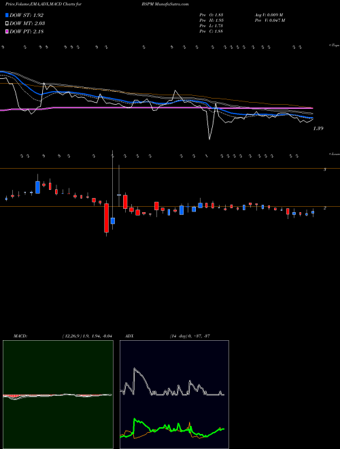Click the 'Avg V: 0.009 M' value
340x449 pixels.
coord(269,14)
